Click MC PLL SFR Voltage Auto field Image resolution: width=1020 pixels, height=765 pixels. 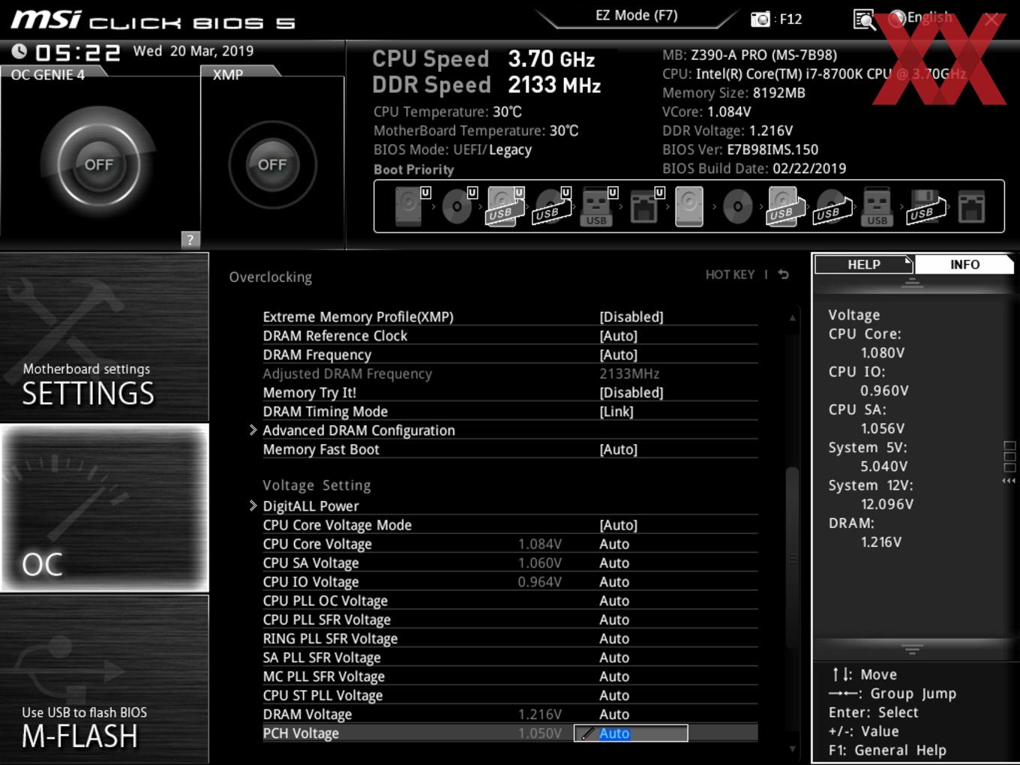614,676
